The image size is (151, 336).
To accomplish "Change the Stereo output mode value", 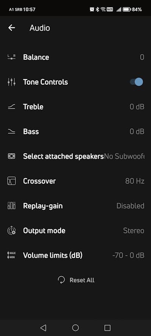I will pos(134,230).
